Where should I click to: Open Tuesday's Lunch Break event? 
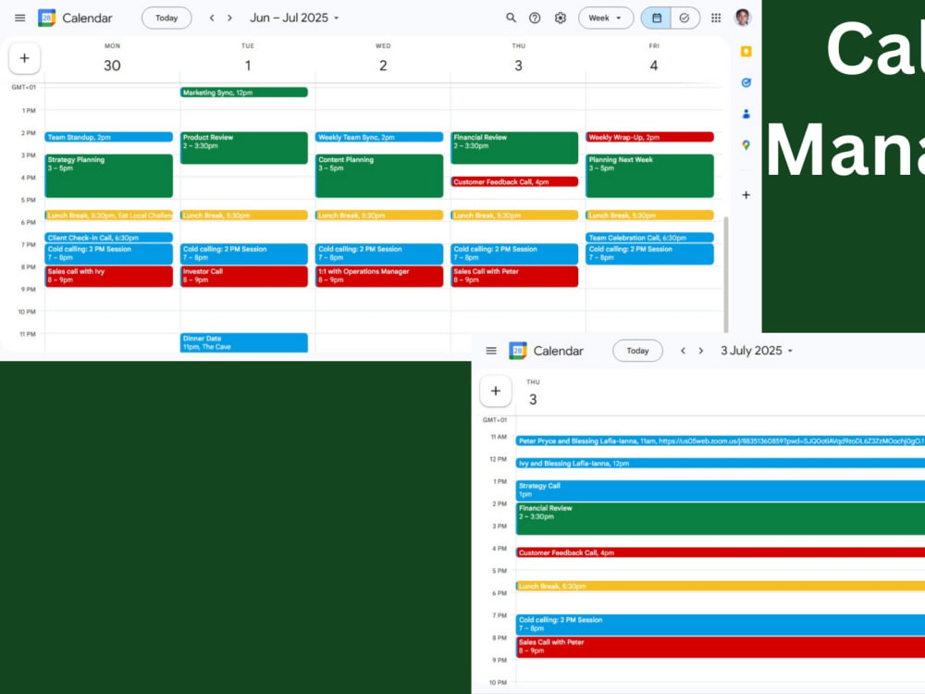tap(243, 216)
